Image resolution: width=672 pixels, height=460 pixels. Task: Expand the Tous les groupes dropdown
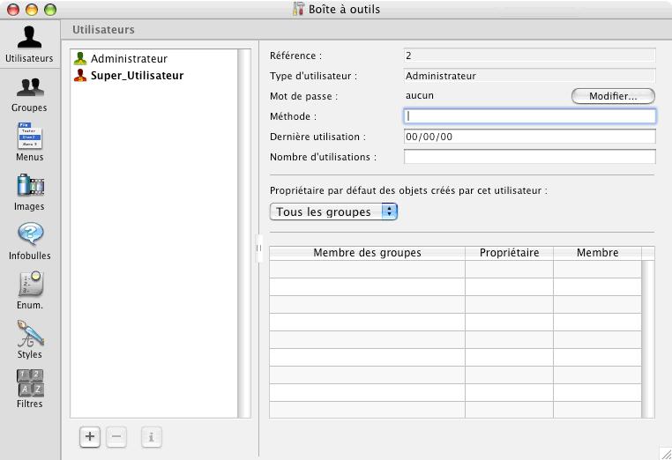pyautogui.click(x=333, y=211)
